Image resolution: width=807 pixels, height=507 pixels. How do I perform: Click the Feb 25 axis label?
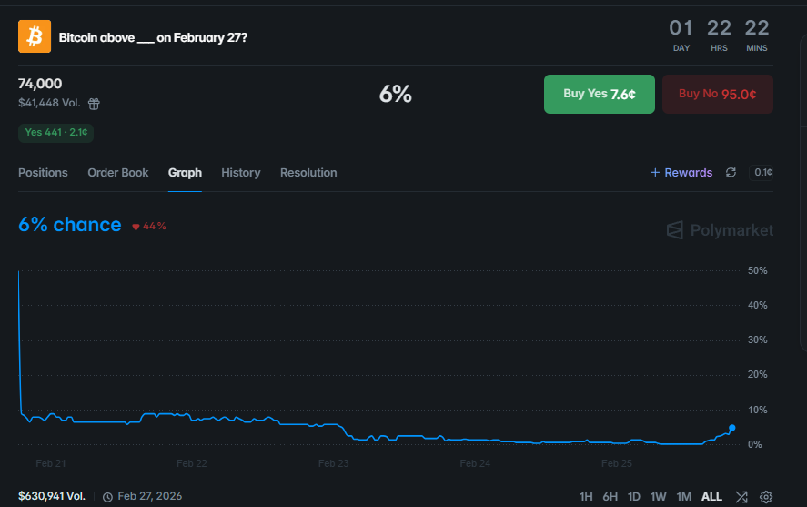click(x=617, y=463)
